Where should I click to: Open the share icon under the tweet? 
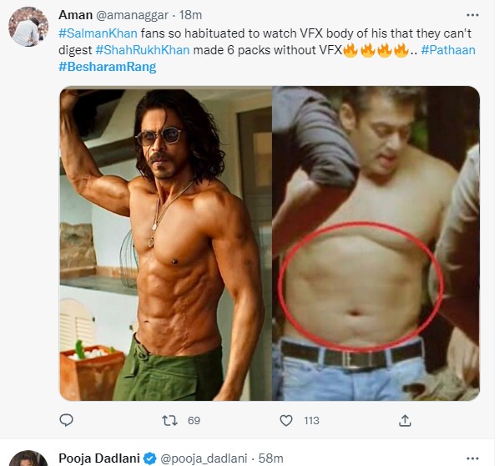[x=406, y=420]
